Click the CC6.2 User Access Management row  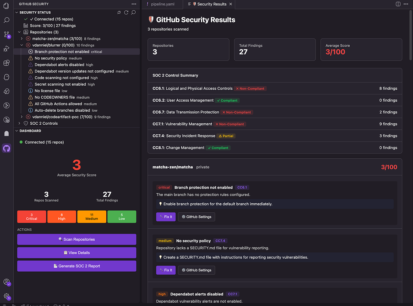(275, 100)
